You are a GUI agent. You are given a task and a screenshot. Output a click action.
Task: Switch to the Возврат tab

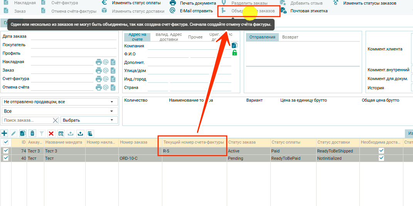click(x=290, y=37)
